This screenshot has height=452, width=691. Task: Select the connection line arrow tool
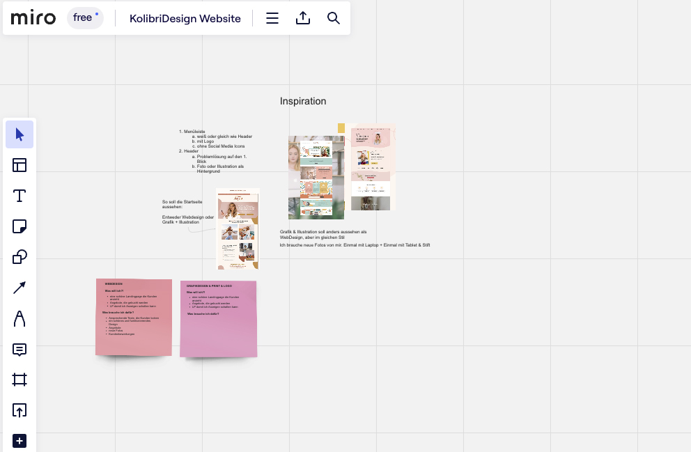coord(20,288)
